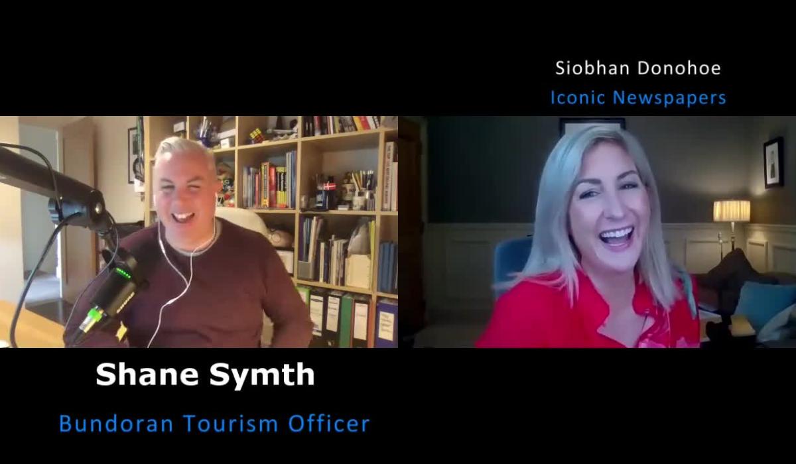Click the Rubik's cube on the bookshelf
Viewport: 796px width, 464px height.
255,135
